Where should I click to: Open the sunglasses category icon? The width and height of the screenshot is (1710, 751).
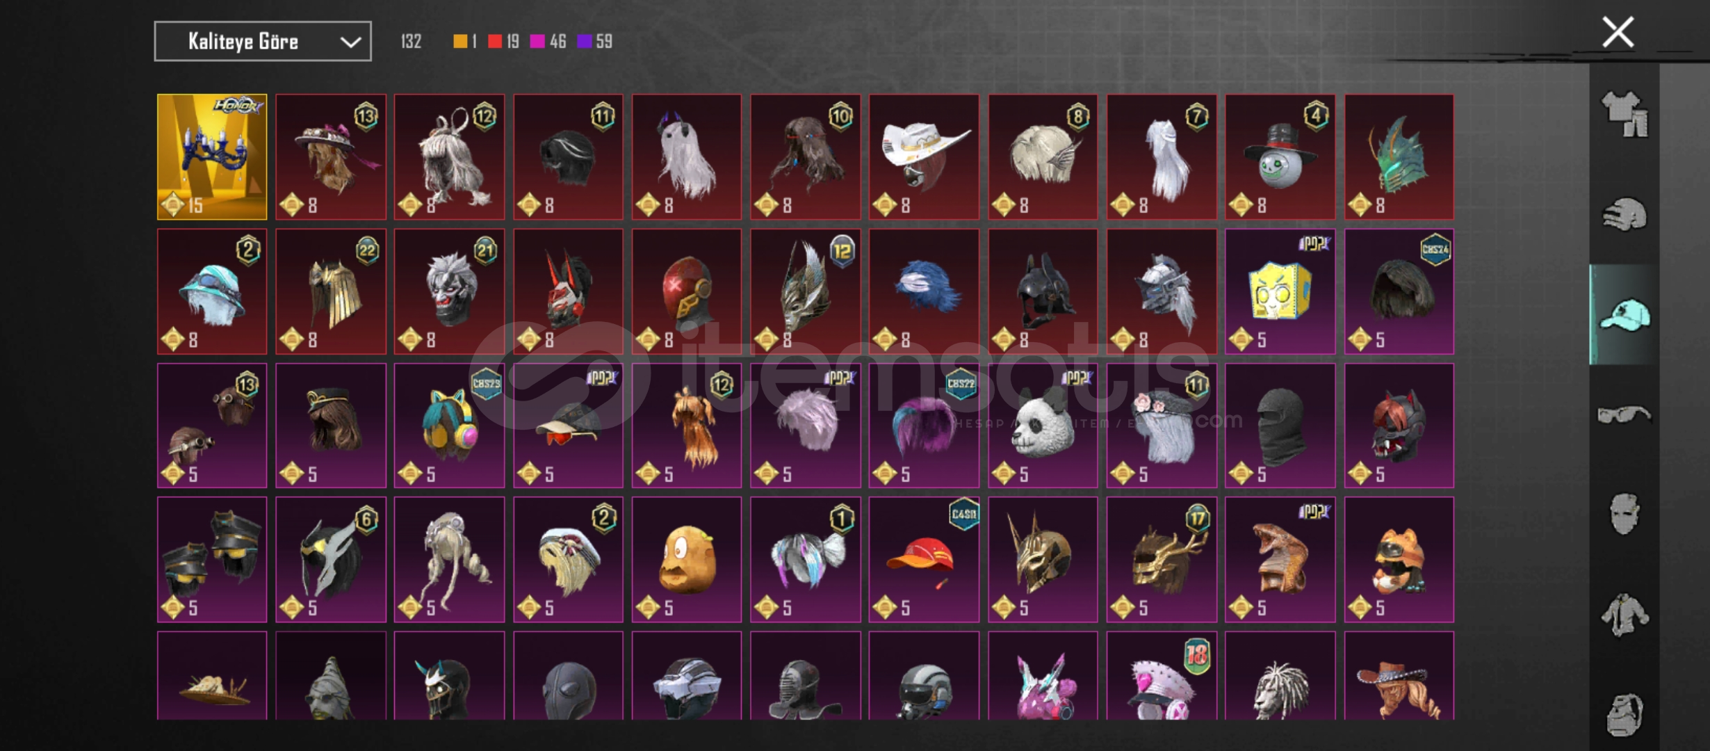pos(1624,415)
